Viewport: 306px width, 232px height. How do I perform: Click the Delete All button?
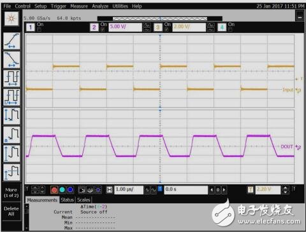11,211
